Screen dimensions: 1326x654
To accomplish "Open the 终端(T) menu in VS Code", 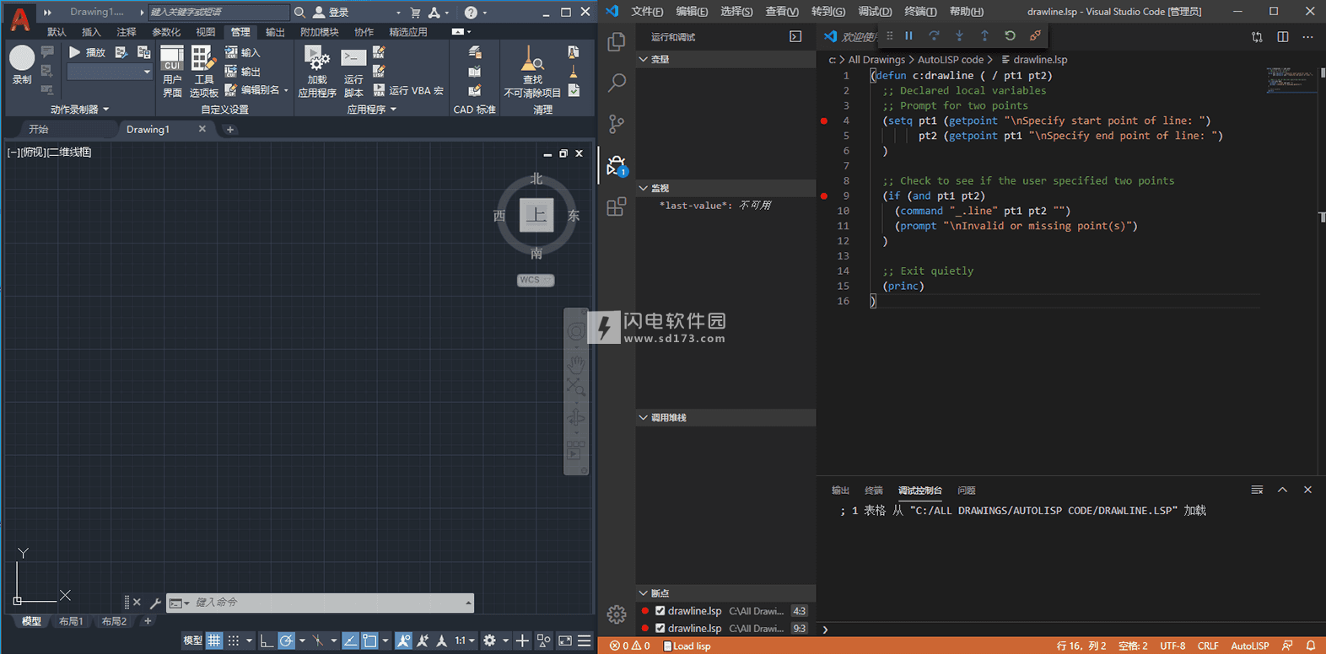I will (x=920, y=12).
